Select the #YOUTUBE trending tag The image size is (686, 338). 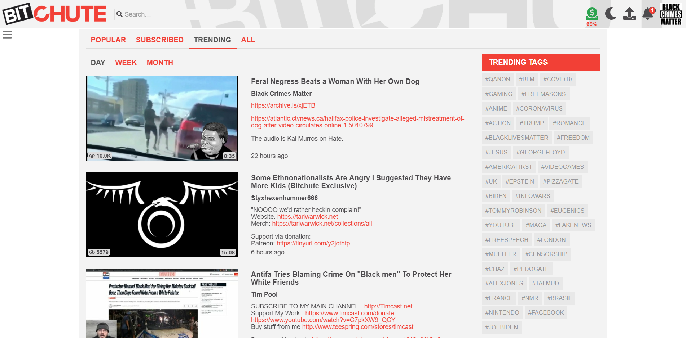point(501,225)
